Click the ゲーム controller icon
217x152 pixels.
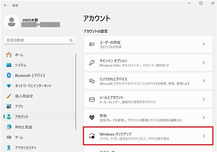(x=9, y=137)
